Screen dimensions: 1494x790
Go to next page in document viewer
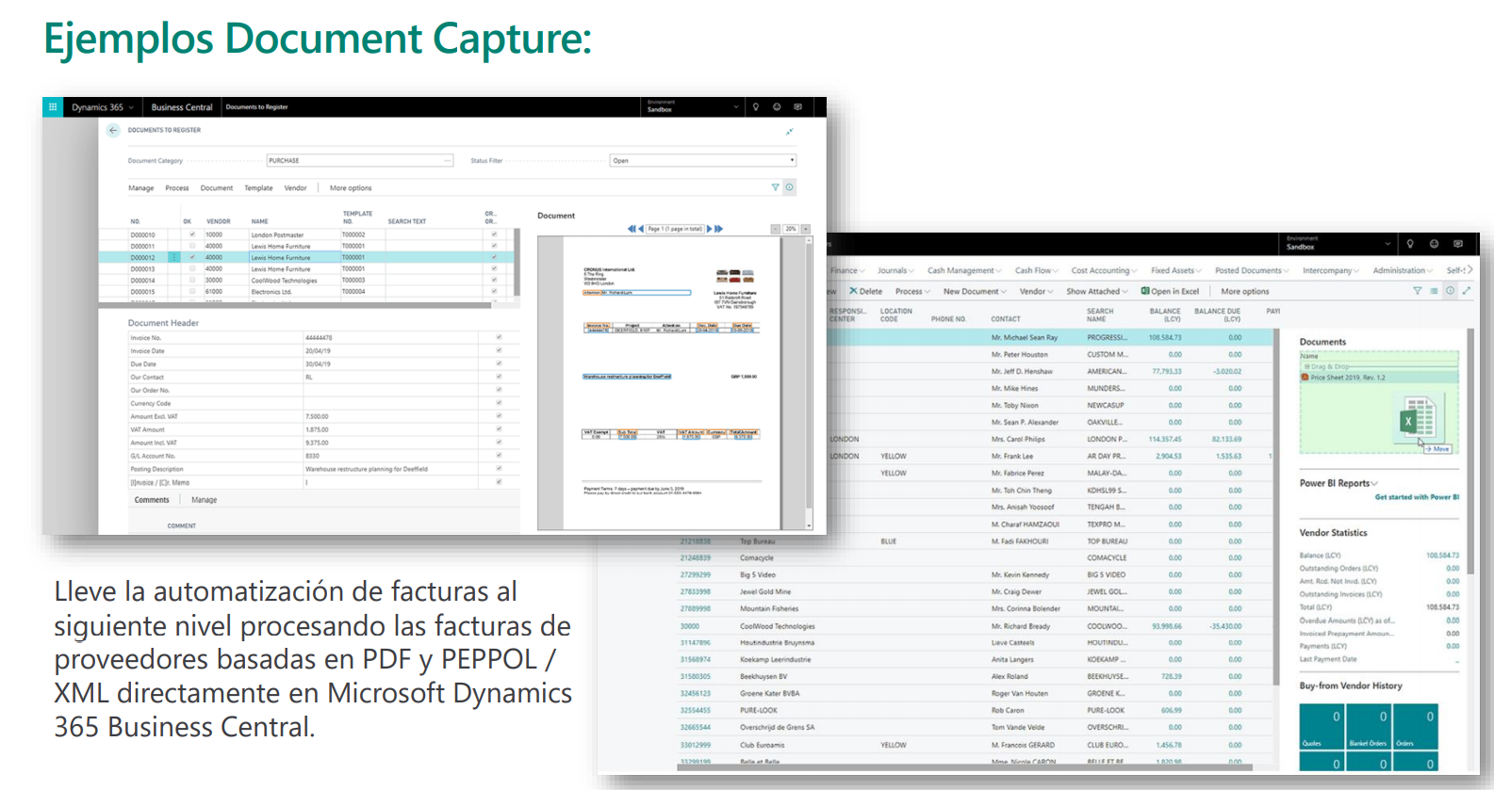[709, 229]
